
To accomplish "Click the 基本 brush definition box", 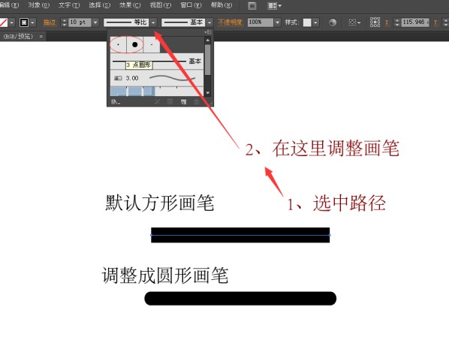I will (183, 23).
